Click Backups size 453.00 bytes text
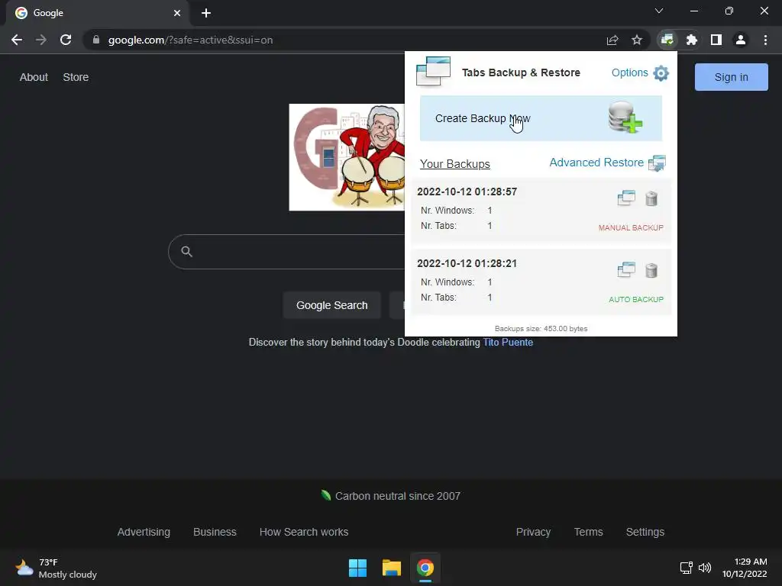The image size is (782, 586). point(541,328)
